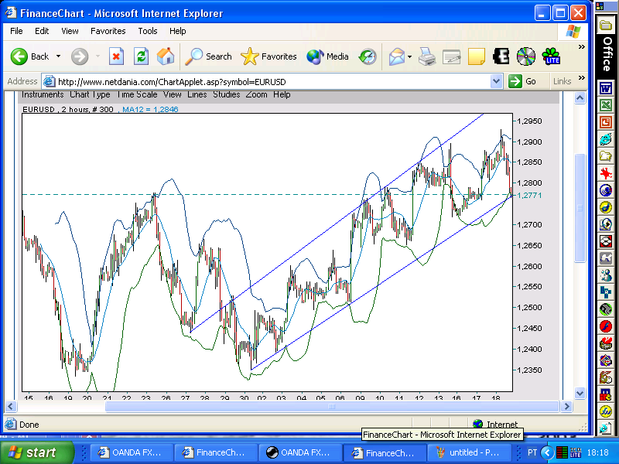The width and height of the screenshot is (619, 464).
Task: Click the Go button beside address
Action: pos(523,81)
